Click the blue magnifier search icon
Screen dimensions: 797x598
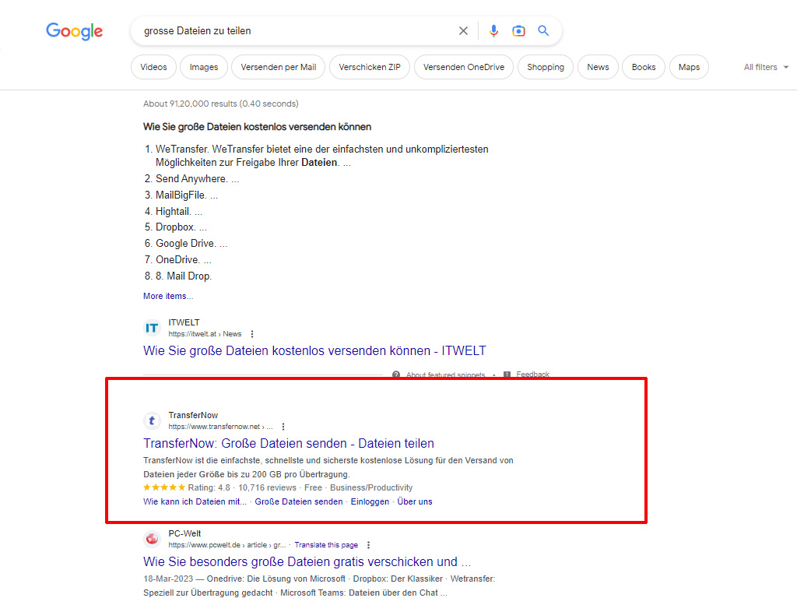tap(543, 31)
